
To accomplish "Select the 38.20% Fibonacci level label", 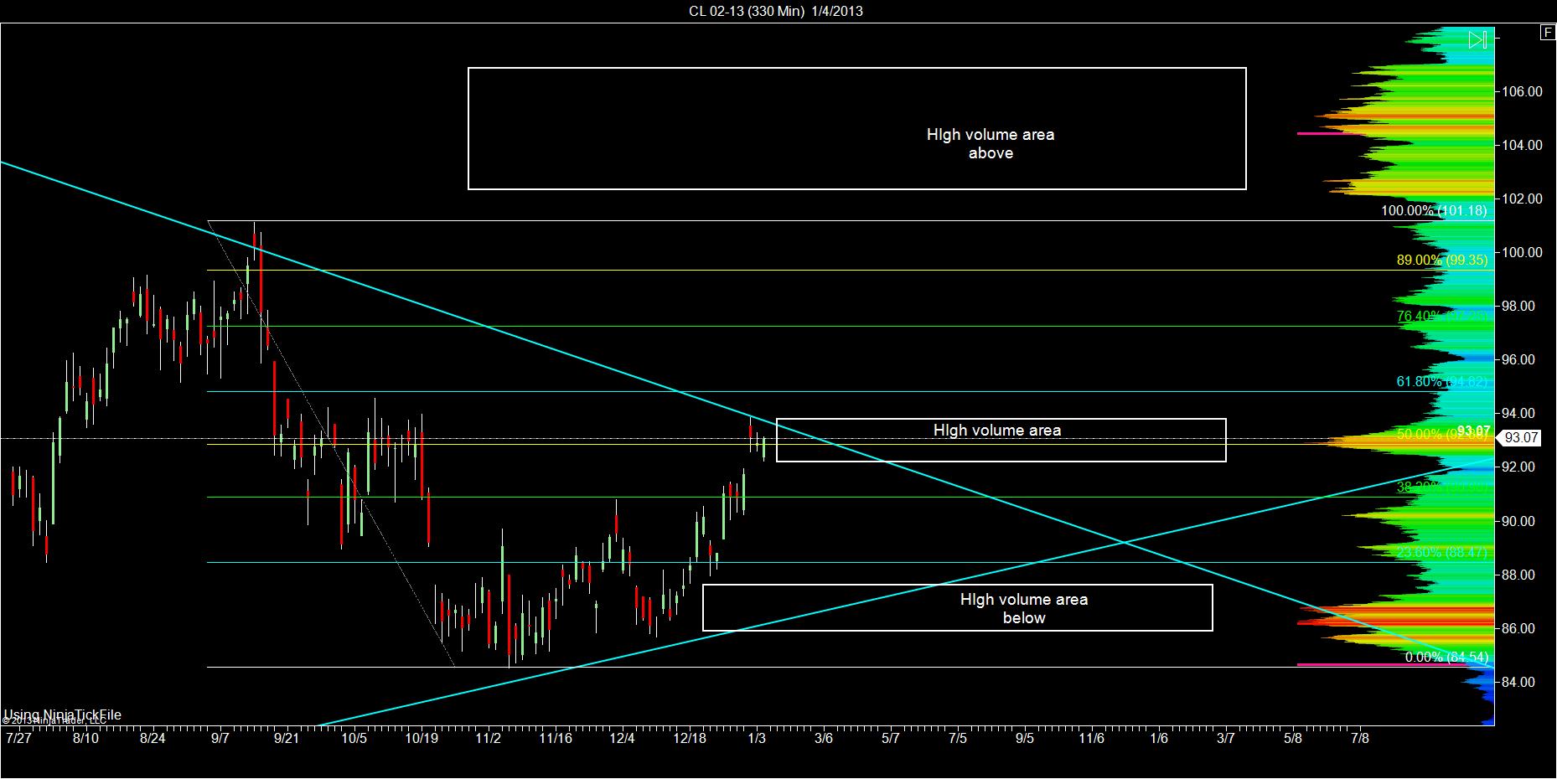I will [x=1442, y=486].
